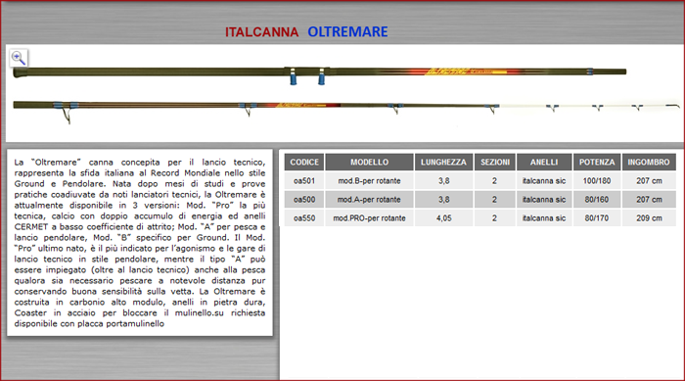Viewport: 685px width, 381px height.
Task: Select the POTENZA column header
Action: click(x=597, y=162)
